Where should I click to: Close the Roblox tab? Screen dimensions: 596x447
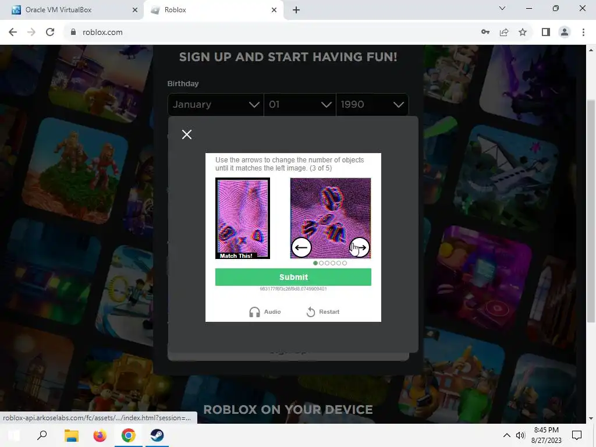tap(274, 10)
